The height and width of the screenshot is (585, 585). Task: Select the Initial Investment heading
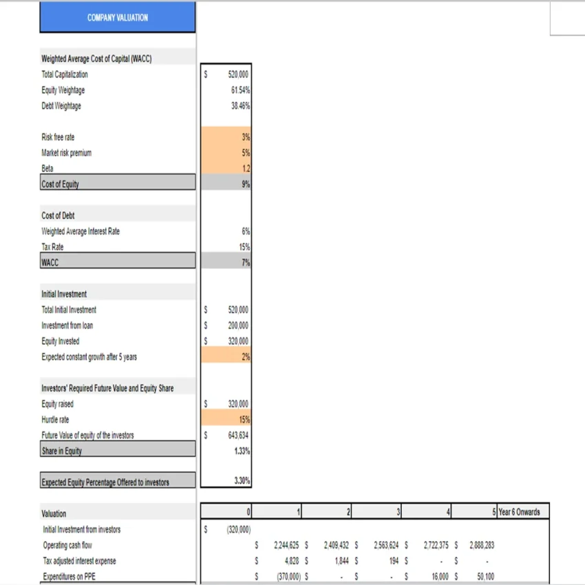64,294
